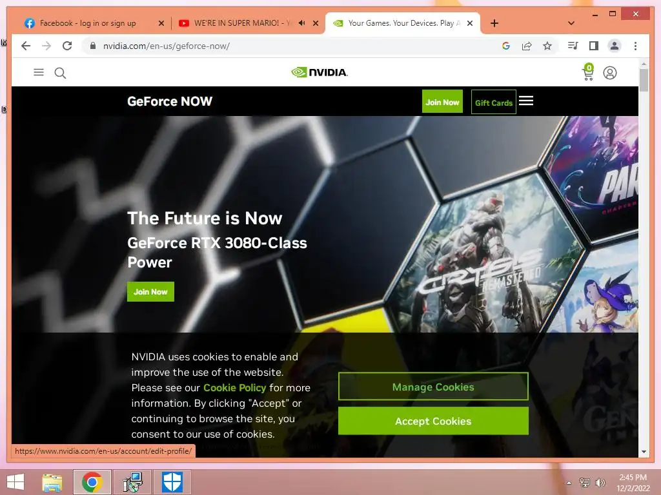Open the Chrome profile avatar
The width and height of the screenshot is (661, 495).
click(x=615, y=46)
